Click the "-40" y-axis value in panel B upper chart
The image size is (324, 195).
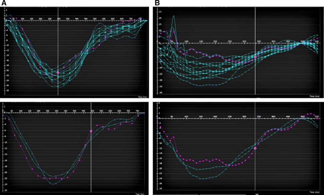[x=160, y=93]
